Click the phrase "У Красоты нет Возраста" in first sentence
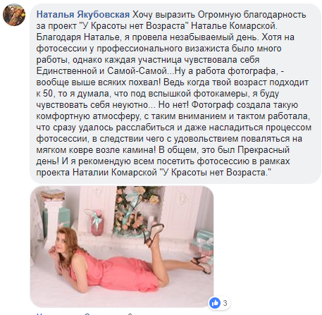The image size is (322, 315). point(132,26)
